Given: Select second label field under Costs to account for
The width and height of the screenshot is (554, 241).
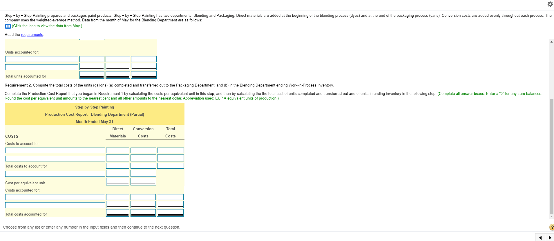Looking at the screenshot, I should pyautogui.click(x=55, y=159).
